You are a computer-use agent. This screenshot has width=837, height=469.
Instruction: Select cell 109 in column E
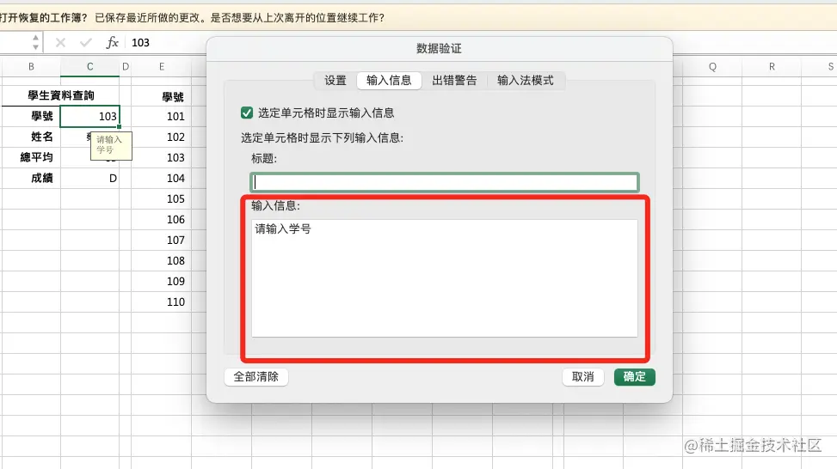(x=161, y=282)
